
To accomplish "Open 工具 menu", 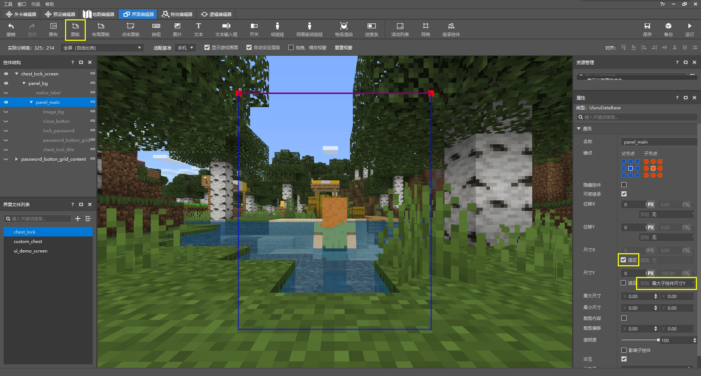I will tap(8, 4).
